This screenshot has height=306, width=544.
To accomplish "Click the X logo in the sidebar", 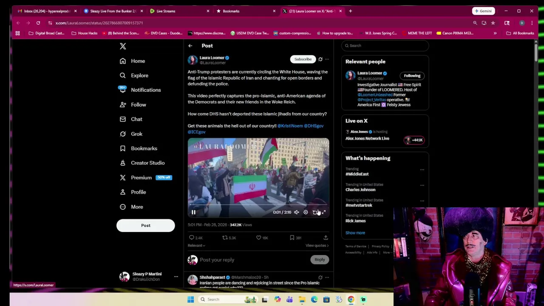I will point(123,46).
